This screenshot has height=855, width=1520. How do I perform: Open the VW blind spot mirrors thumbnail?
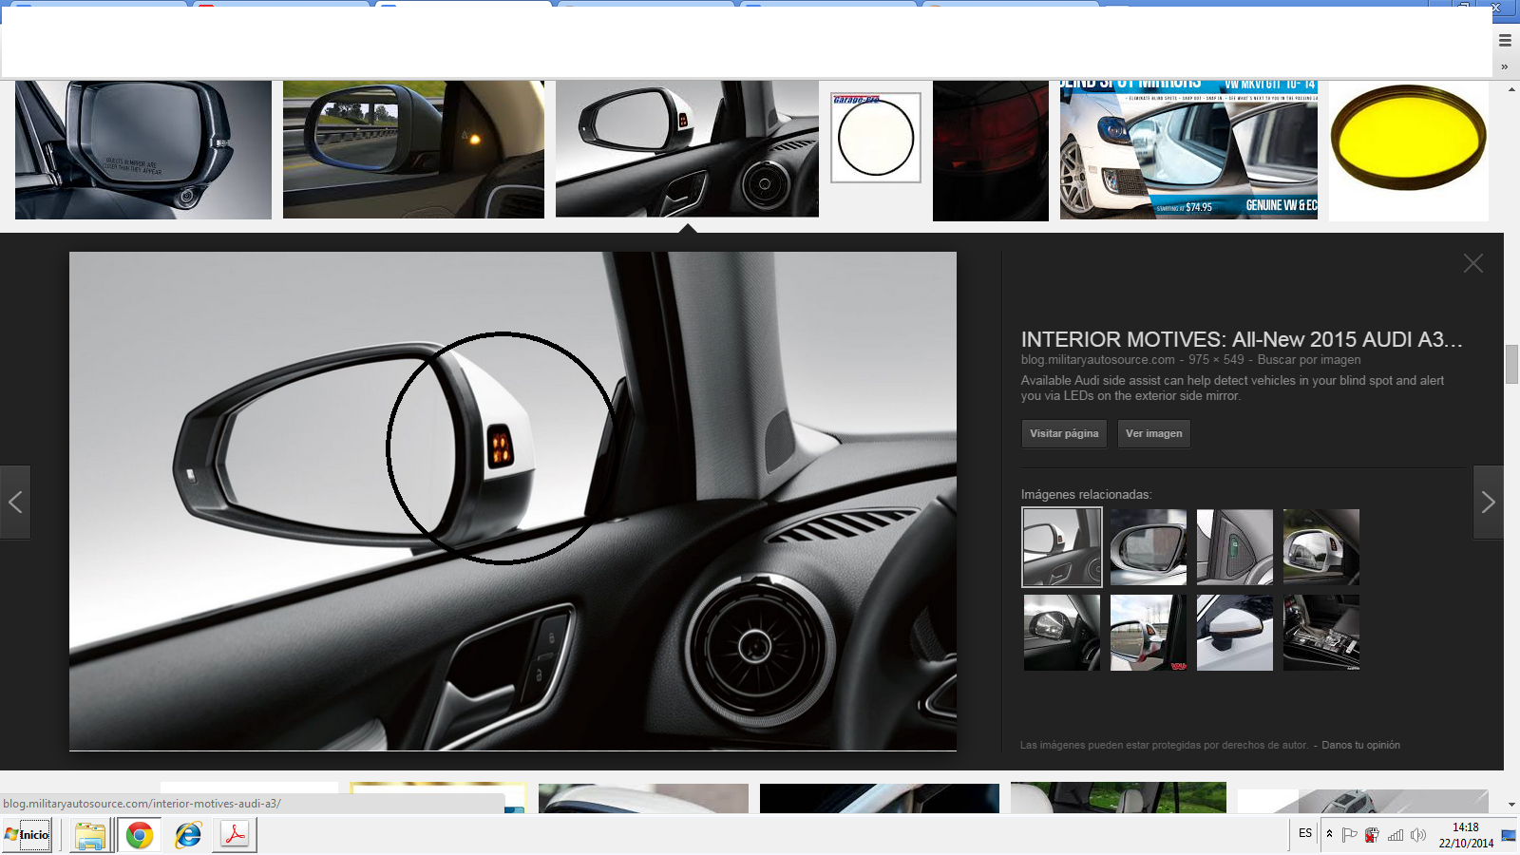[x=1188, y=150]
